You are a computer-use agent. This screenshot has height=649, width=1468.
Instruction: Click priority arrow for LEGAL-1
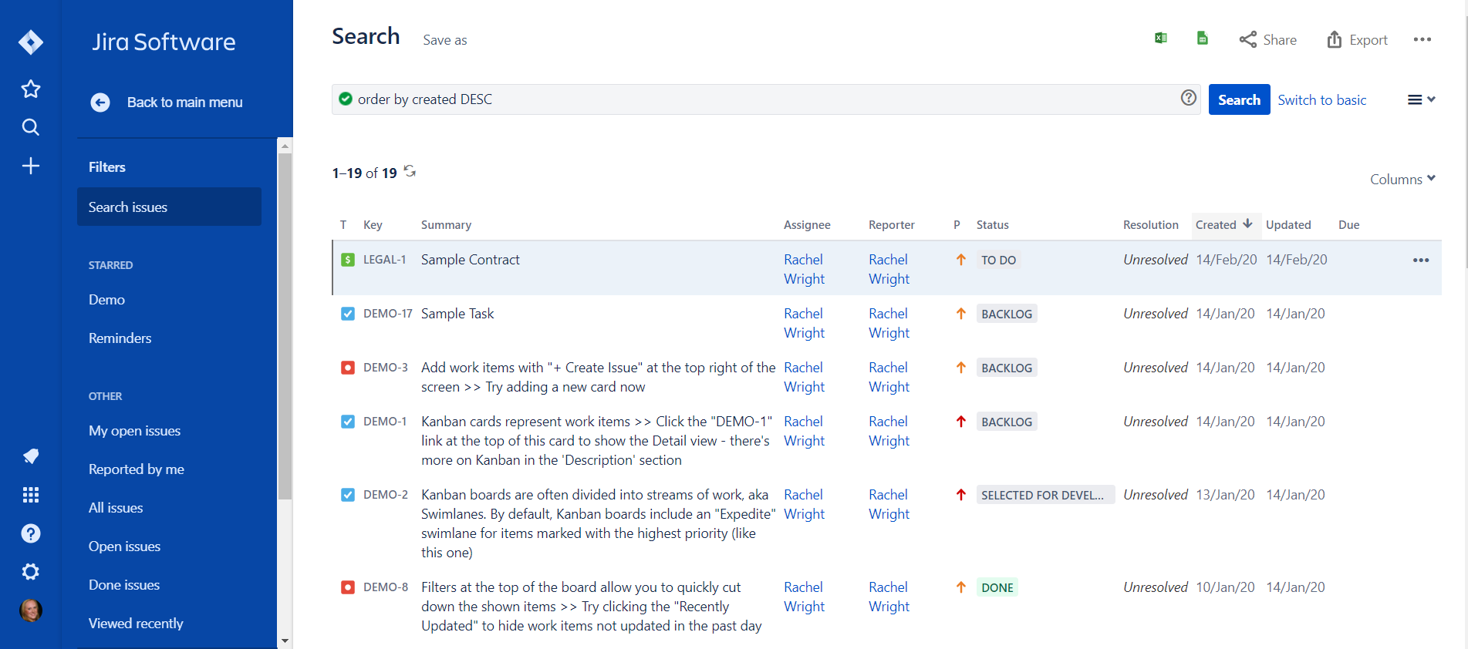pyautogui.click(x=961, y=260)
